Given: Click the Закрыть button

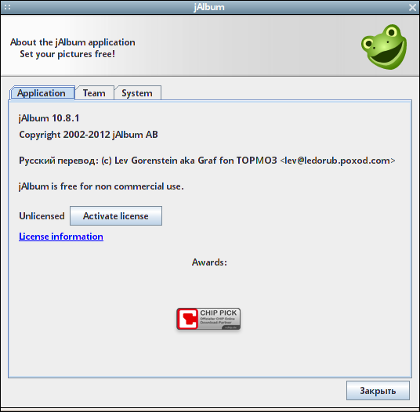Looking at the screenshot, I should 378,391.
